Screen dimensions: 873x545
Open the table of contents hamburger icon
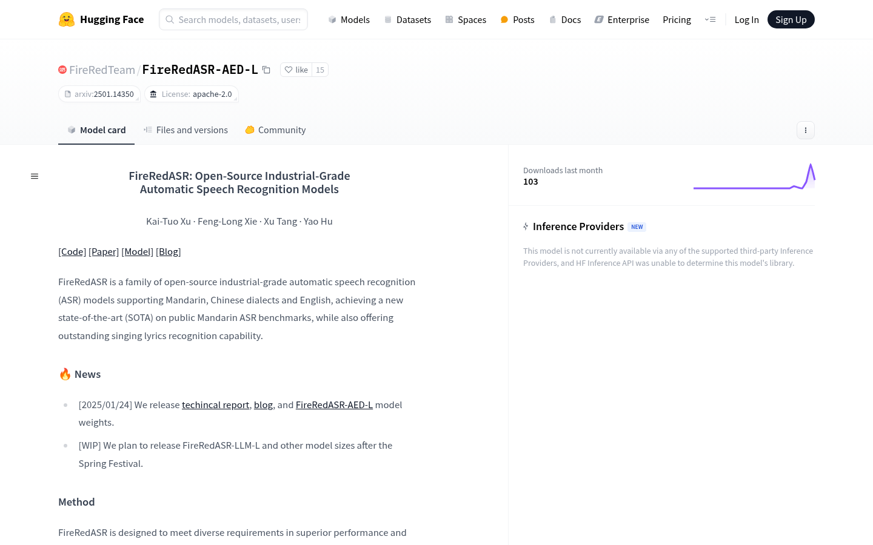point(35,176)
